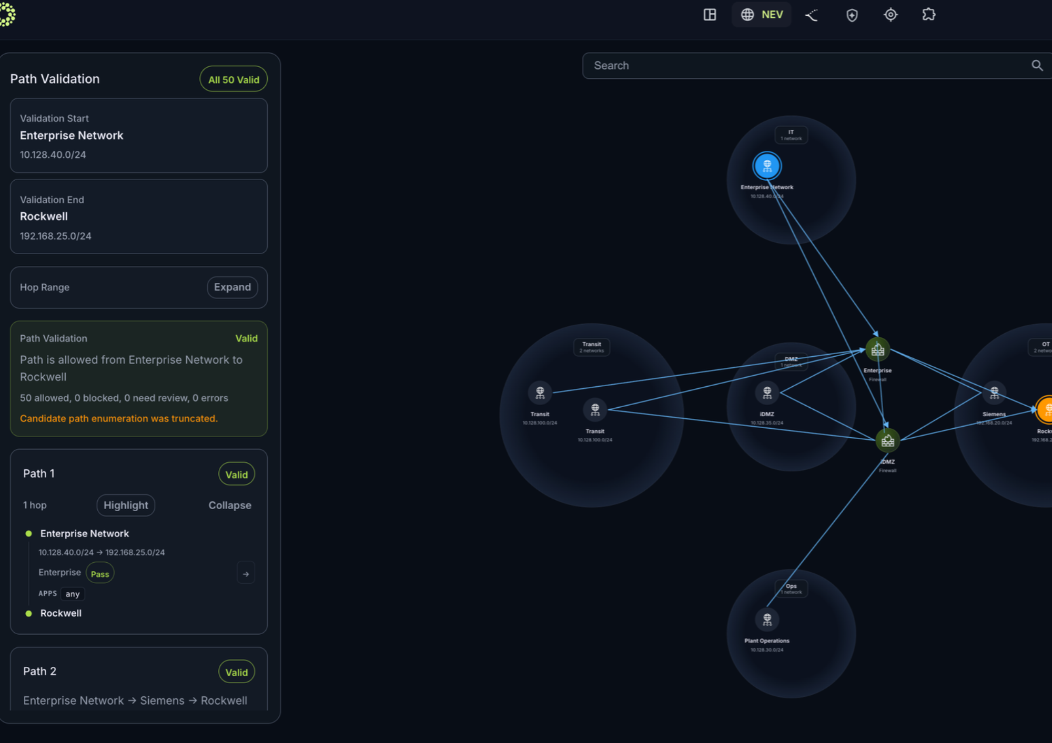Viewport: 1052px width, 743px height.
Task: Click Enterprise Network → Siemens → Rockwell text
Action: click(135, 700)
